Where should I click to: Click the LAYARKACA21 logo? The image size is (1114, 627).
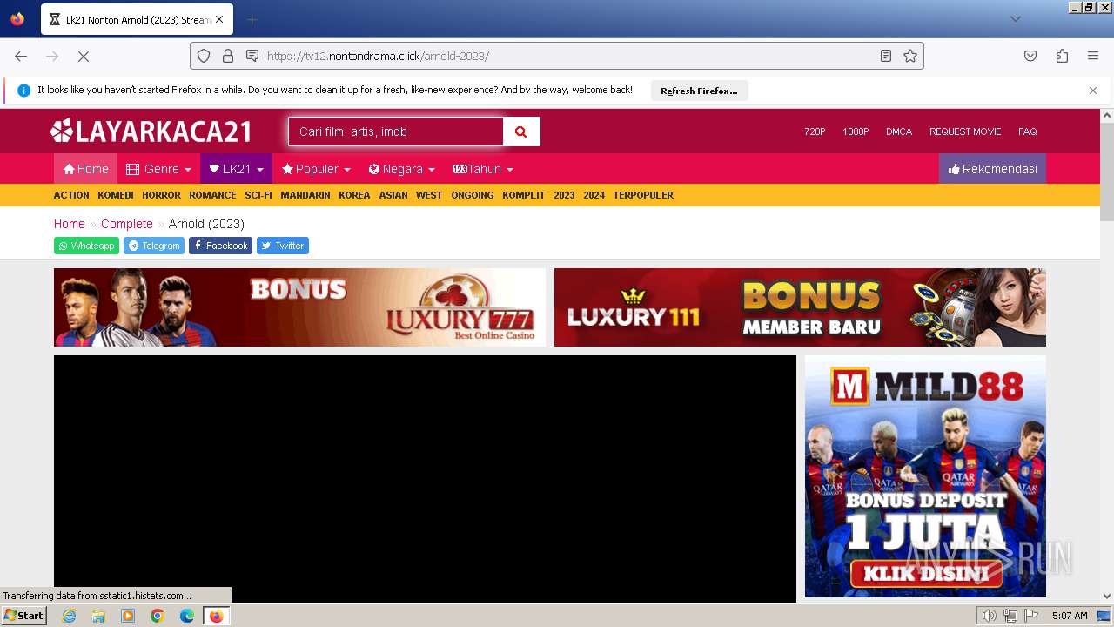pyautogui.click(x=151, y=131)
